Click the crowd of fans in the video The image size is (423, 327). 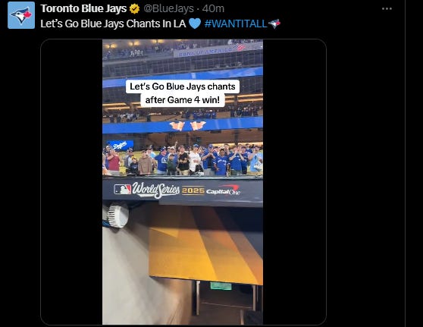pos(183,160)
